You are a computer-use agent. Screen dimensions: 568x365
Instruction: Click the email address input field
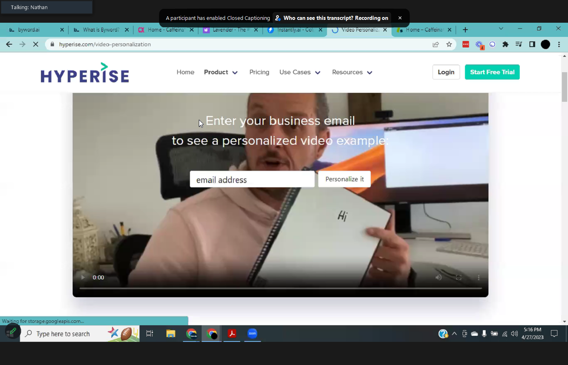[252, 179]
